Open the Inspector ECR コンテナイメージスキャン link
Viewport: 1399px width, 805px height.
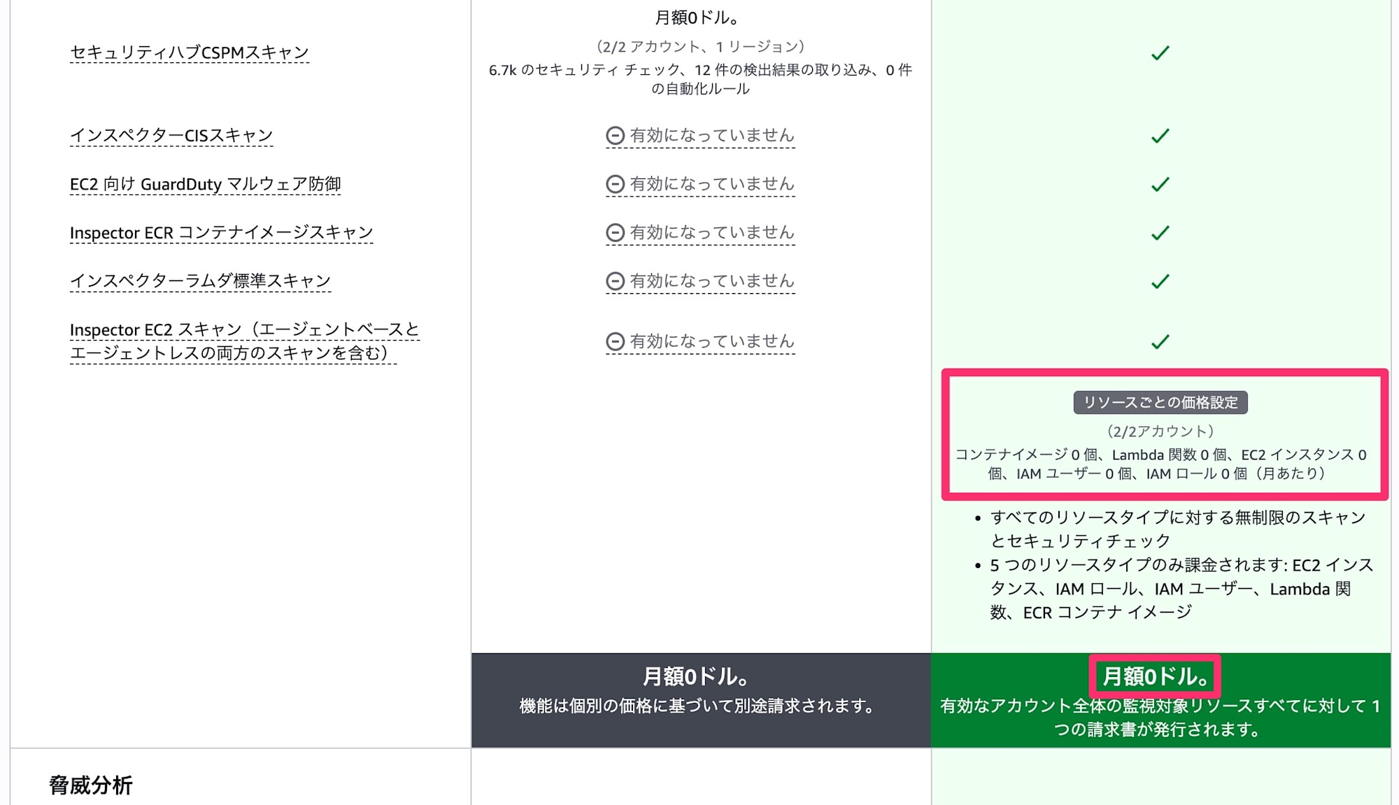(x=222, y=231)
